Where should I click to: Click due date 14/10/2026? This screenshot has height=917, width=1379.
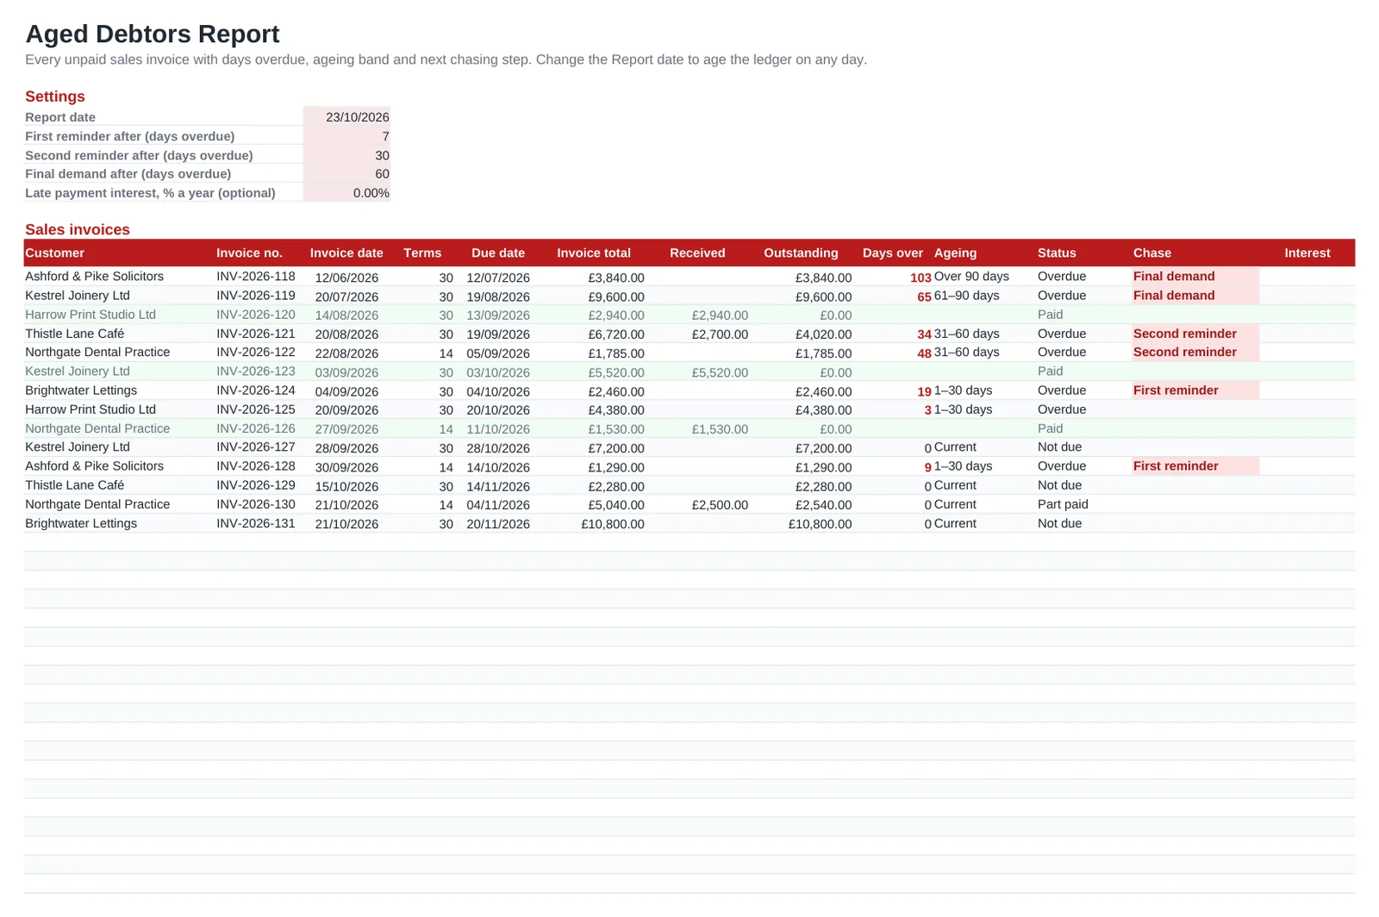(x=498, y=467)
